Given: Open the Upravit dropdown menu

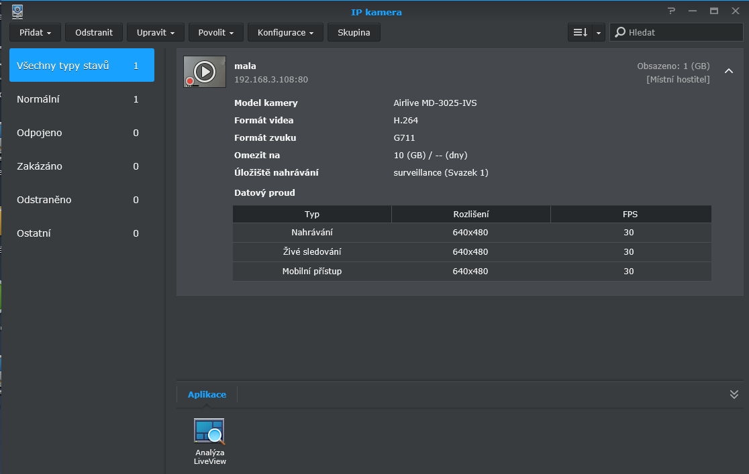Looking at the screenshot, I should pos(156,32).
